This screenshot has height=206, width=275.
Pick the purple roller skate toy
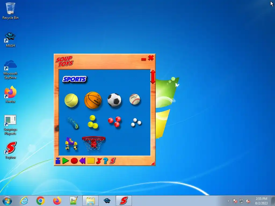71,144
